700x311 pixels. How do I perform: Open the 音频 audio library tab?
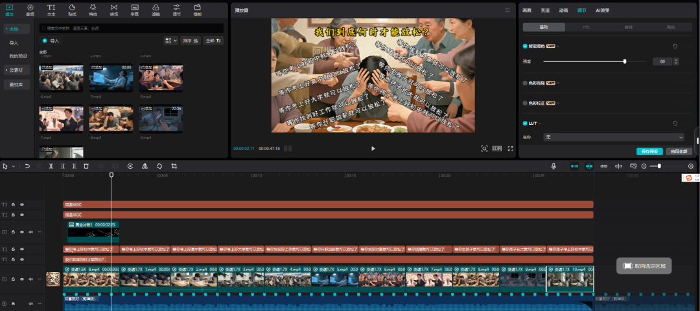30,10
